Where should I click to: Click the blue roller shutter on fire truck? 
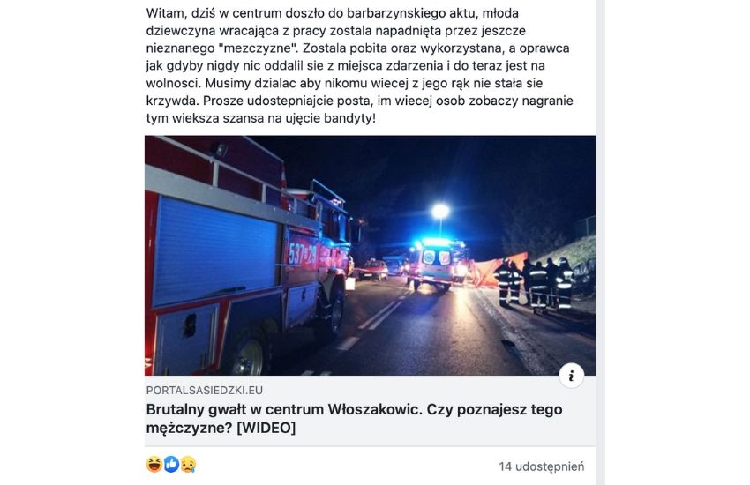(x=215, y=251)
